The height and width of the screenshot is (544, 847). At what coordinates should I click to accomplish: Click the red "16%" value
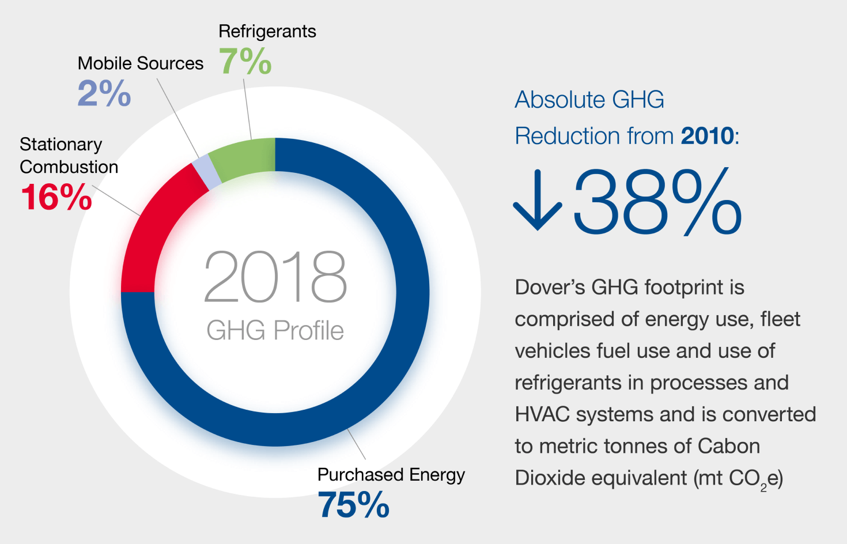click(x=56, y=197)
